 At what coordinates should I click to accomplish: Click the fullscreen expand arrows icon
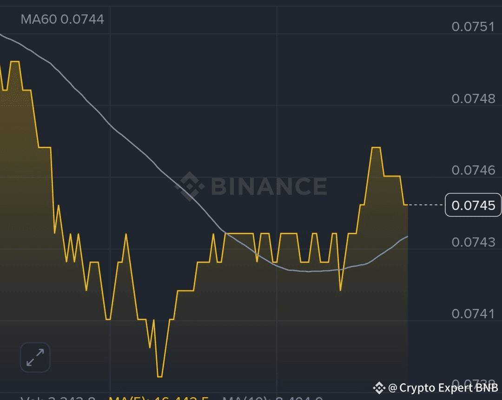(x=35, y=357)
